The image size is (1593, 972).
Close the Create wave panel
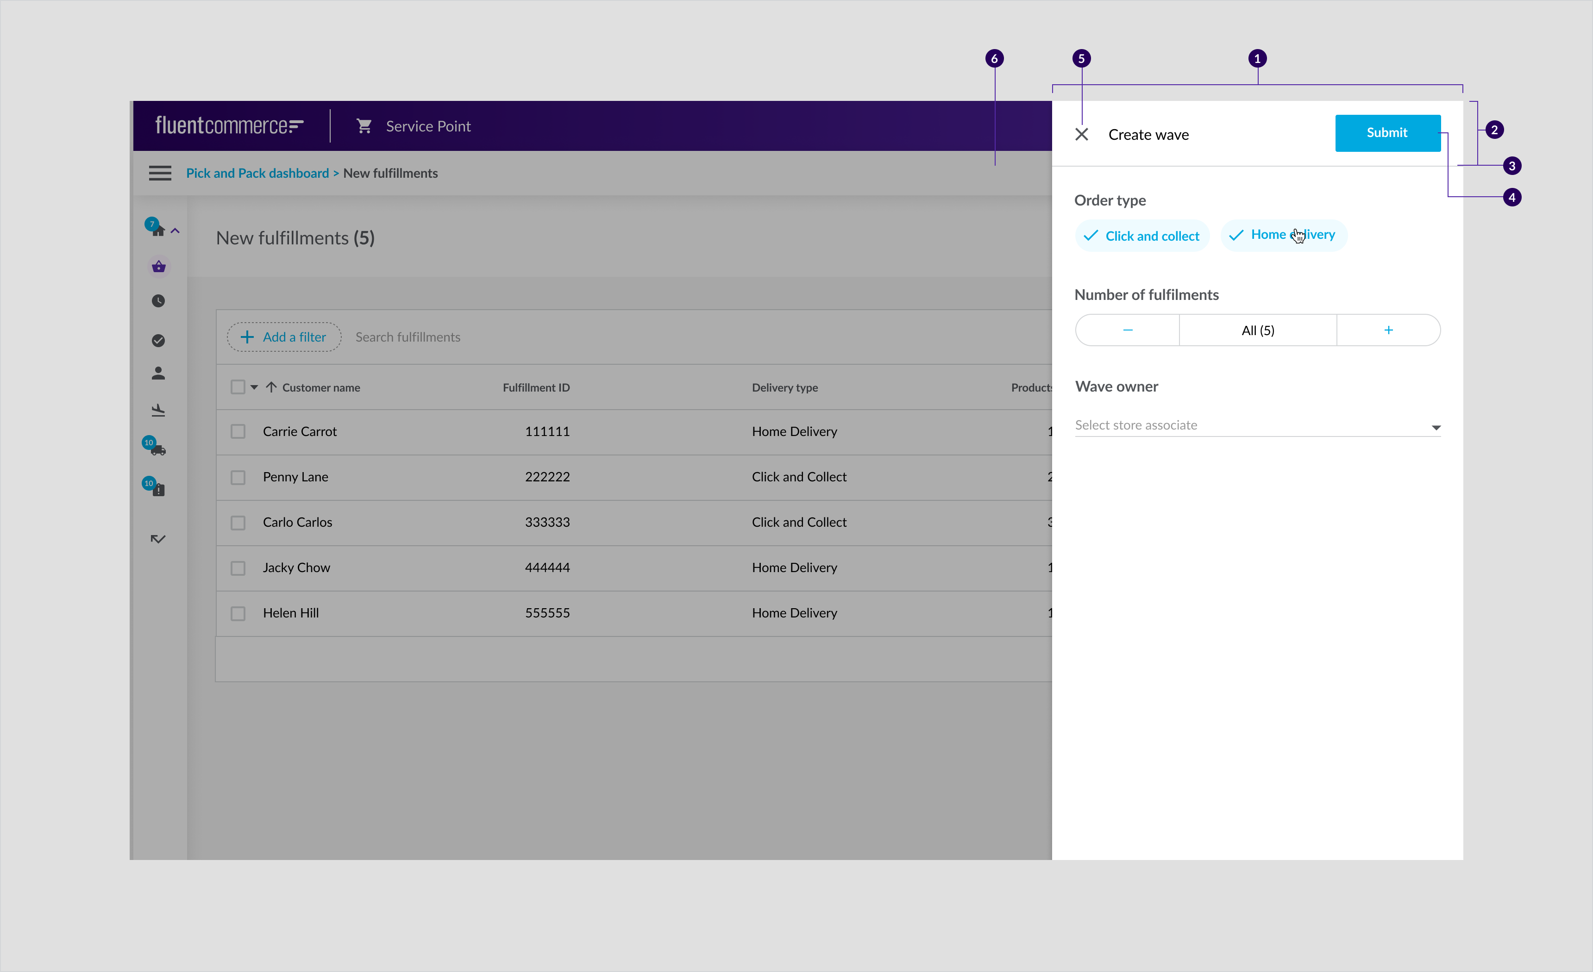(1081, 134)
